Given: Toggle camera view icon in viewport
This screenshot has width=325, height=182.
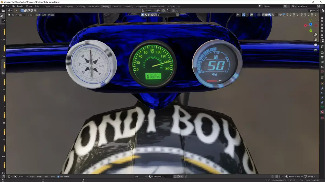Looking at the screenshot, I should pos(316,45).
